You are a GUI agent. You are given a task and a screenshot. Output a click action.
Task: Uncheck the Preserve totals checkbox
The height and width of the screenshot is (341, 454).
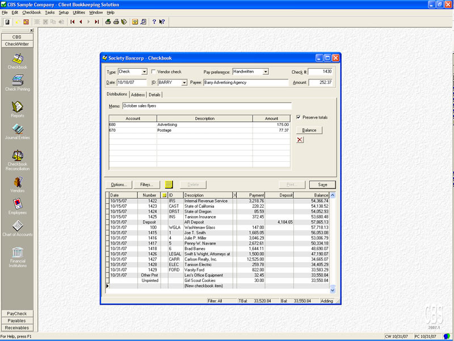pyautogui.click(x=299, y=117)
